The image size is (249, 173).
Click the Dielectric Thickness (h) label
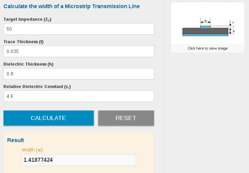point(28,64)
